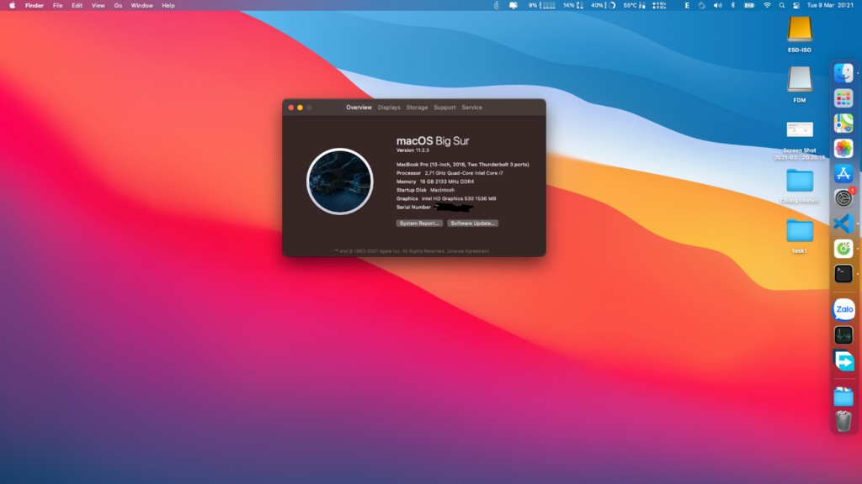Click the System Report... button
862x484 pixels.
coord(419,224)
